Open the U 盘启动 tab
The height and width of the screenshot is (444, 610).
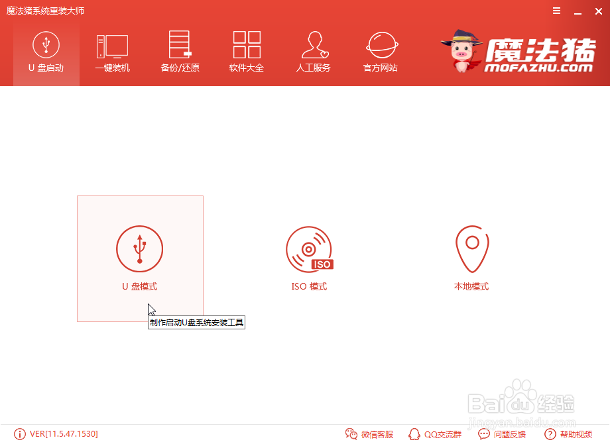46,52
